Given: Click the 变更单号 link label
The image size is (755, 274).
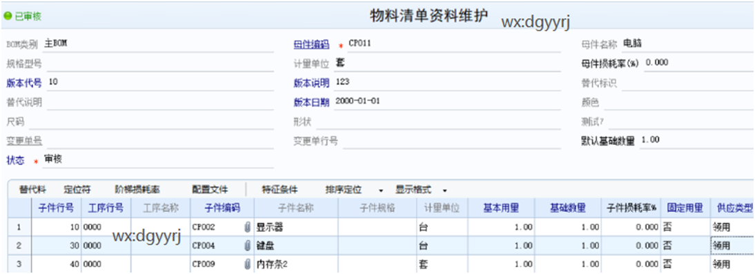Looking at the screenshot, I should (24, 141).
